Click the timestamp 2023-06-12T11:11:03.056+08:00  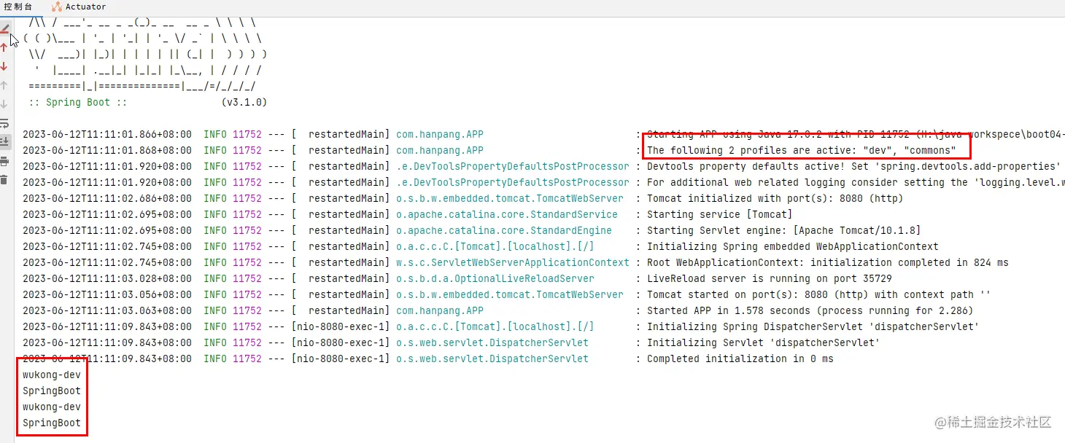pyautogui.click(x=107, y=294)
